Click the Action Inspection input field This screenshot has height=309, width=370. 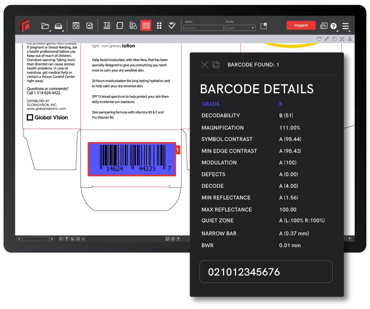click(203, 28)
